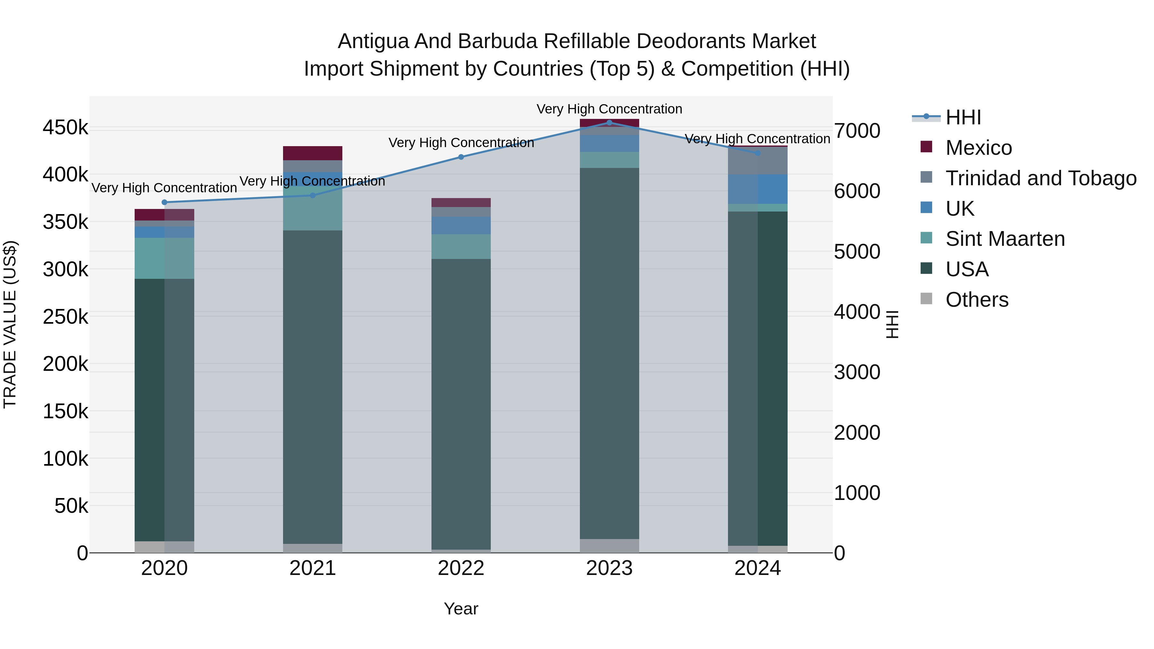Click the Very High Concentration label above 2020

164,188
